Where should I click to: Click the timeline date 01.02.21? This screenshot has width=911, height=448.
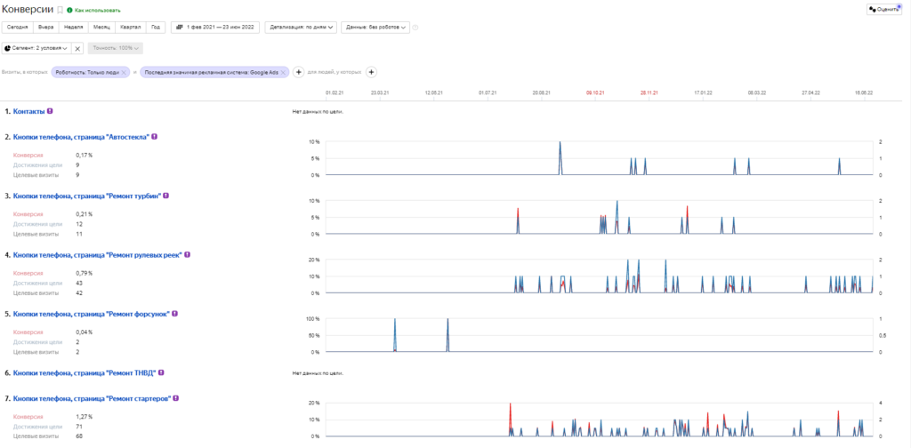(335, 92)
